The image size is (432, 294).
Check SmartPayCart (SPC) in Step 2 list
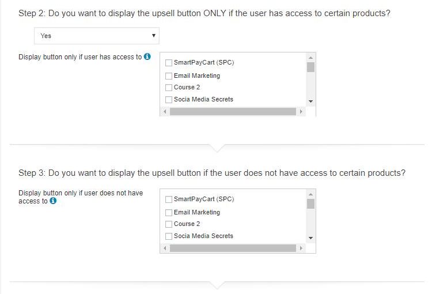tap(169, 63)
